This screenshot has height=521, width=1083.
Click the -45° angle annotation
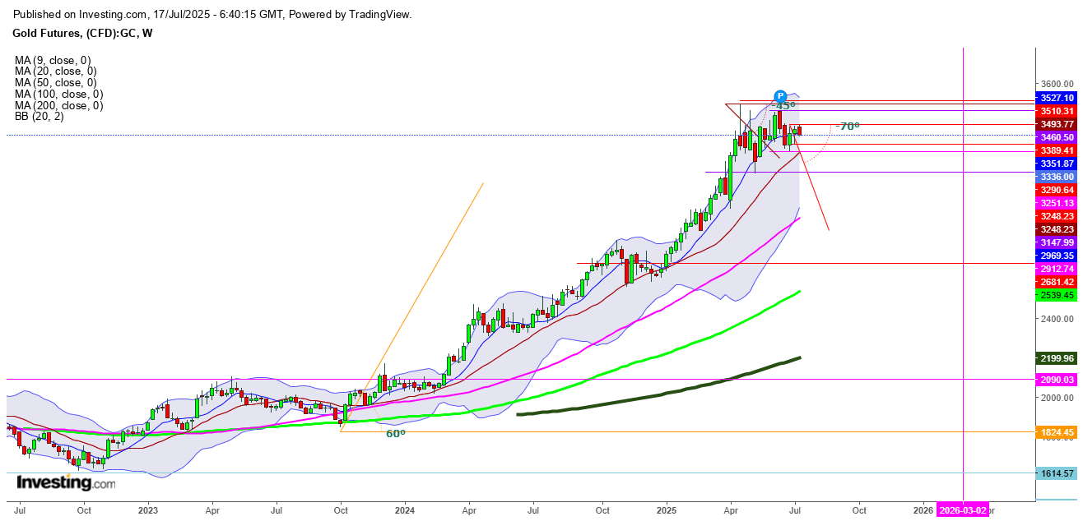coord(783,106)
